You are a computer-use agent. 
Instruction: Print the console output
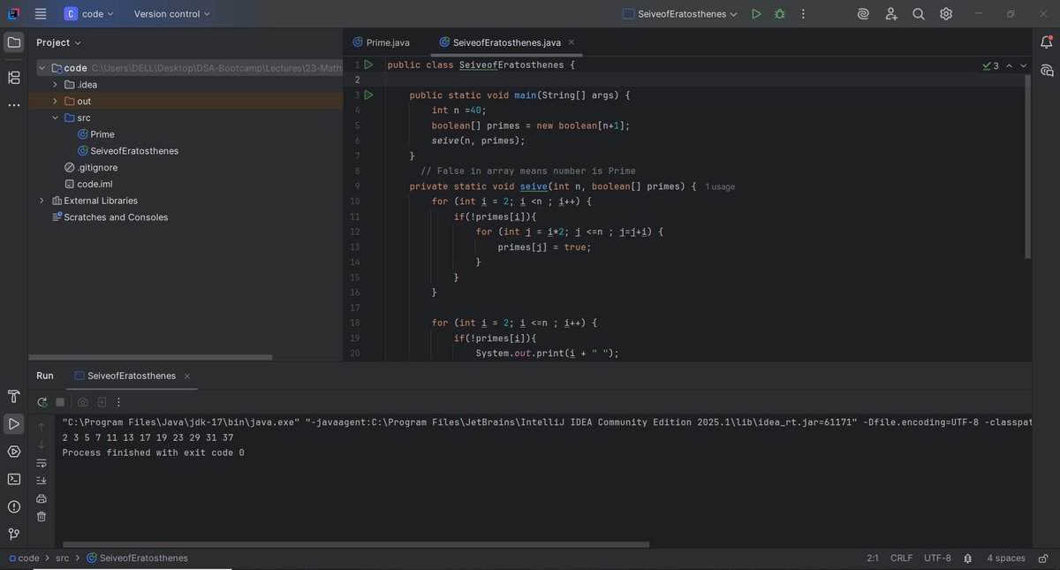pos(42,498)
